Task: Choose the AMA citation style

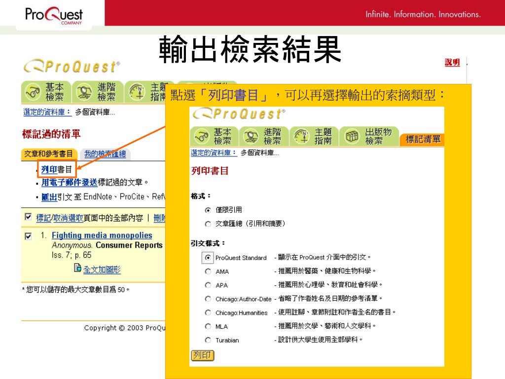Action: pyautogui.click(x=208, y=272)
